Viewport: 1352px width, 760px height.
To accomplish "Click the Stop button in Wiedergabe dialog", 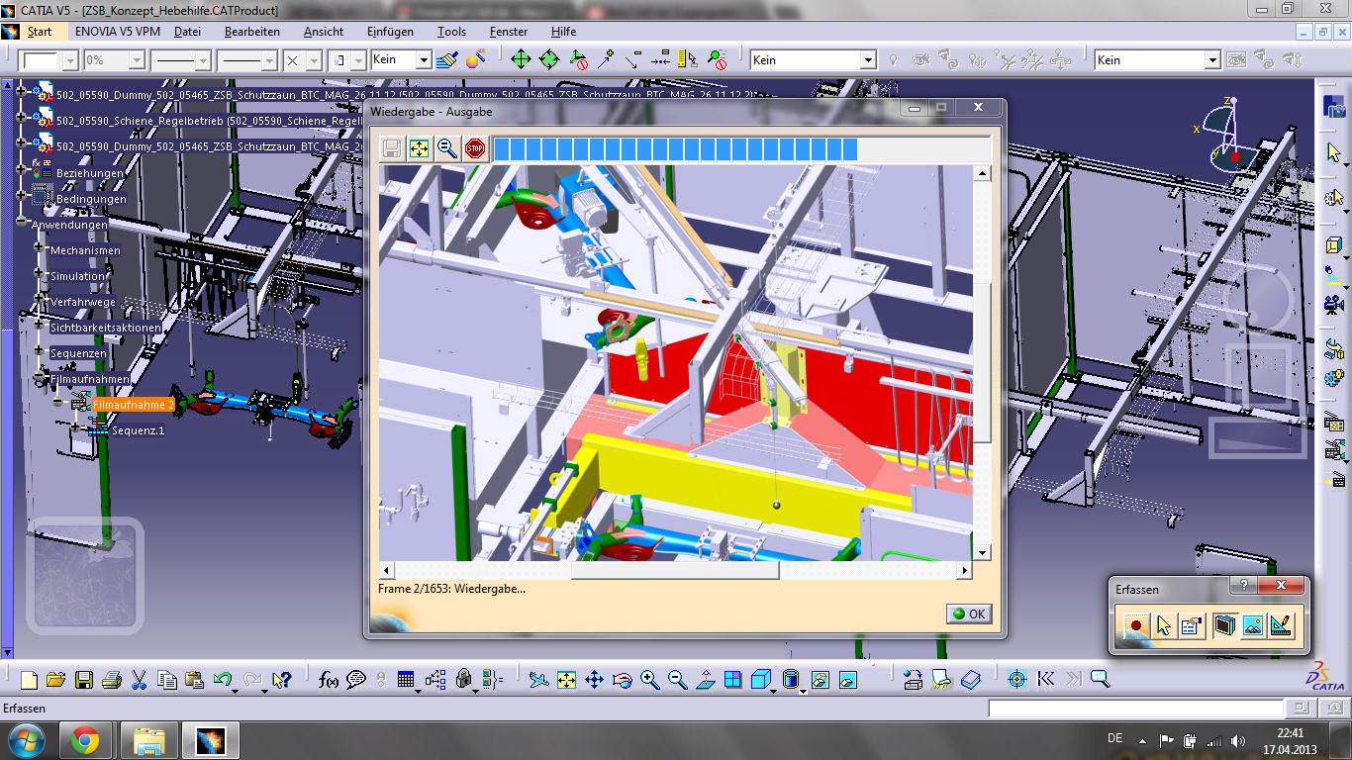I will click(x=475, y=148).
